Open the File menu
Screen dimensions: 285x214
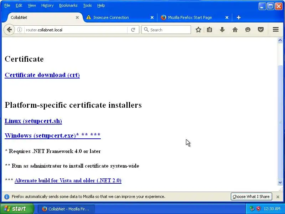[x=7, y=5]
